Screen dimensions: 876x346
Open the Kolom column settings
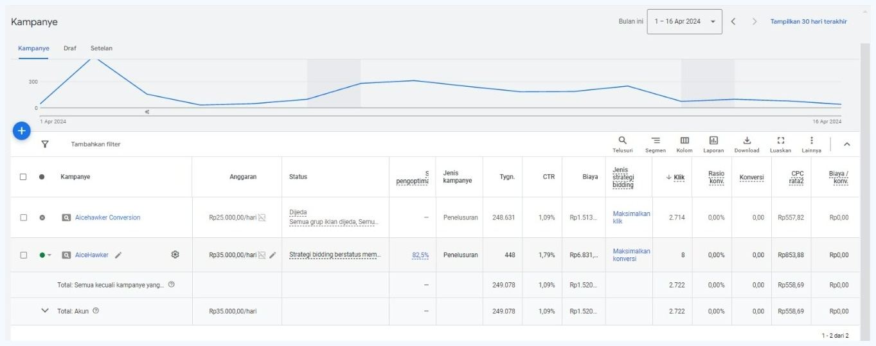pyautogui.click(x=684, y=144)
